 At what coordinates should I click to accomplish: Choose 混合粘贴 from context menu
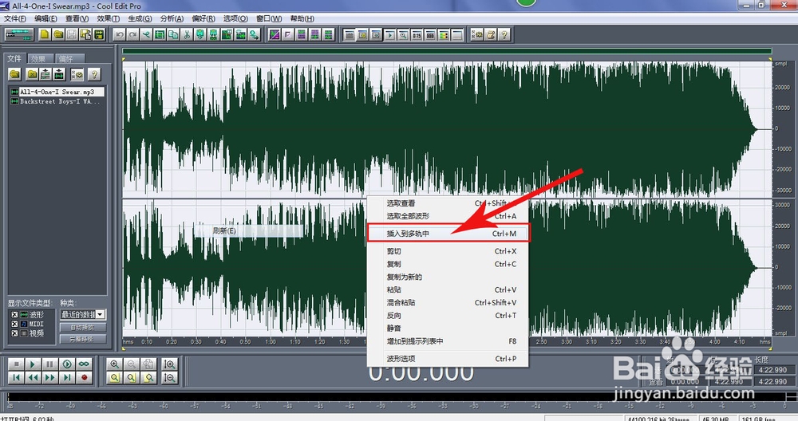[x=448, y=302]
